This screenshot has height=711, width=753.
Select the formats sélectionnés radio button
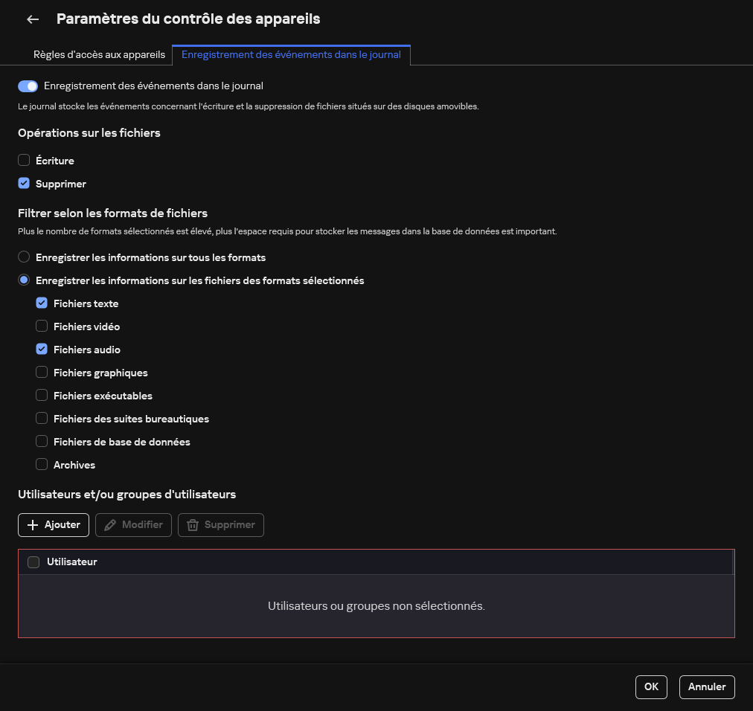(x=23, y=280)
